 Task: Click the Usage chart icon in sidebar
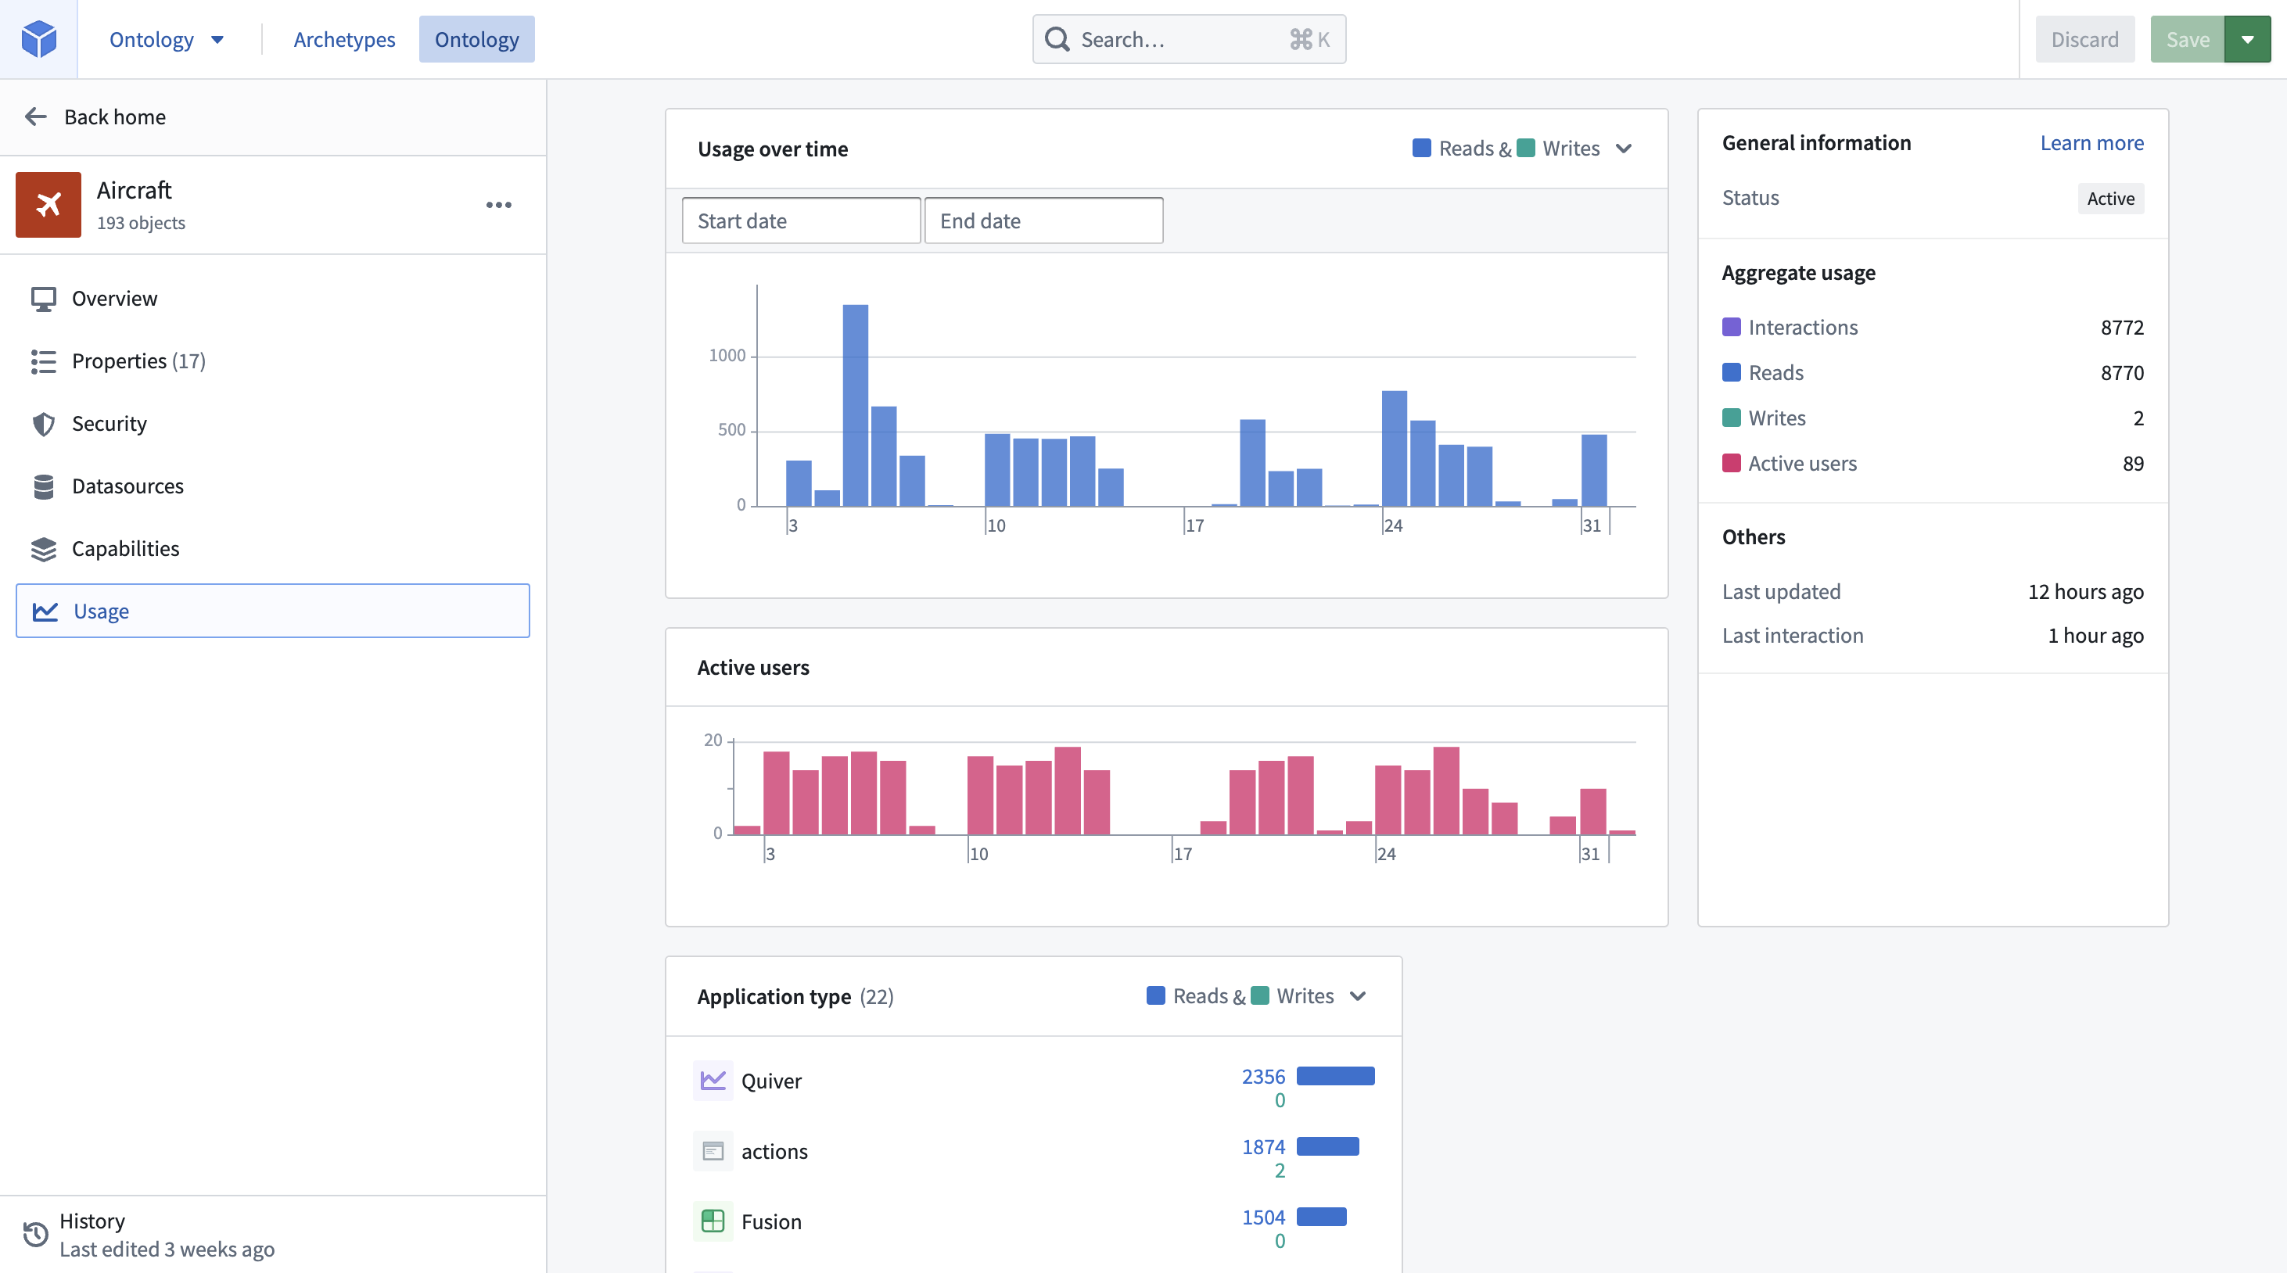pyautogui.click(x=45, y=611)
